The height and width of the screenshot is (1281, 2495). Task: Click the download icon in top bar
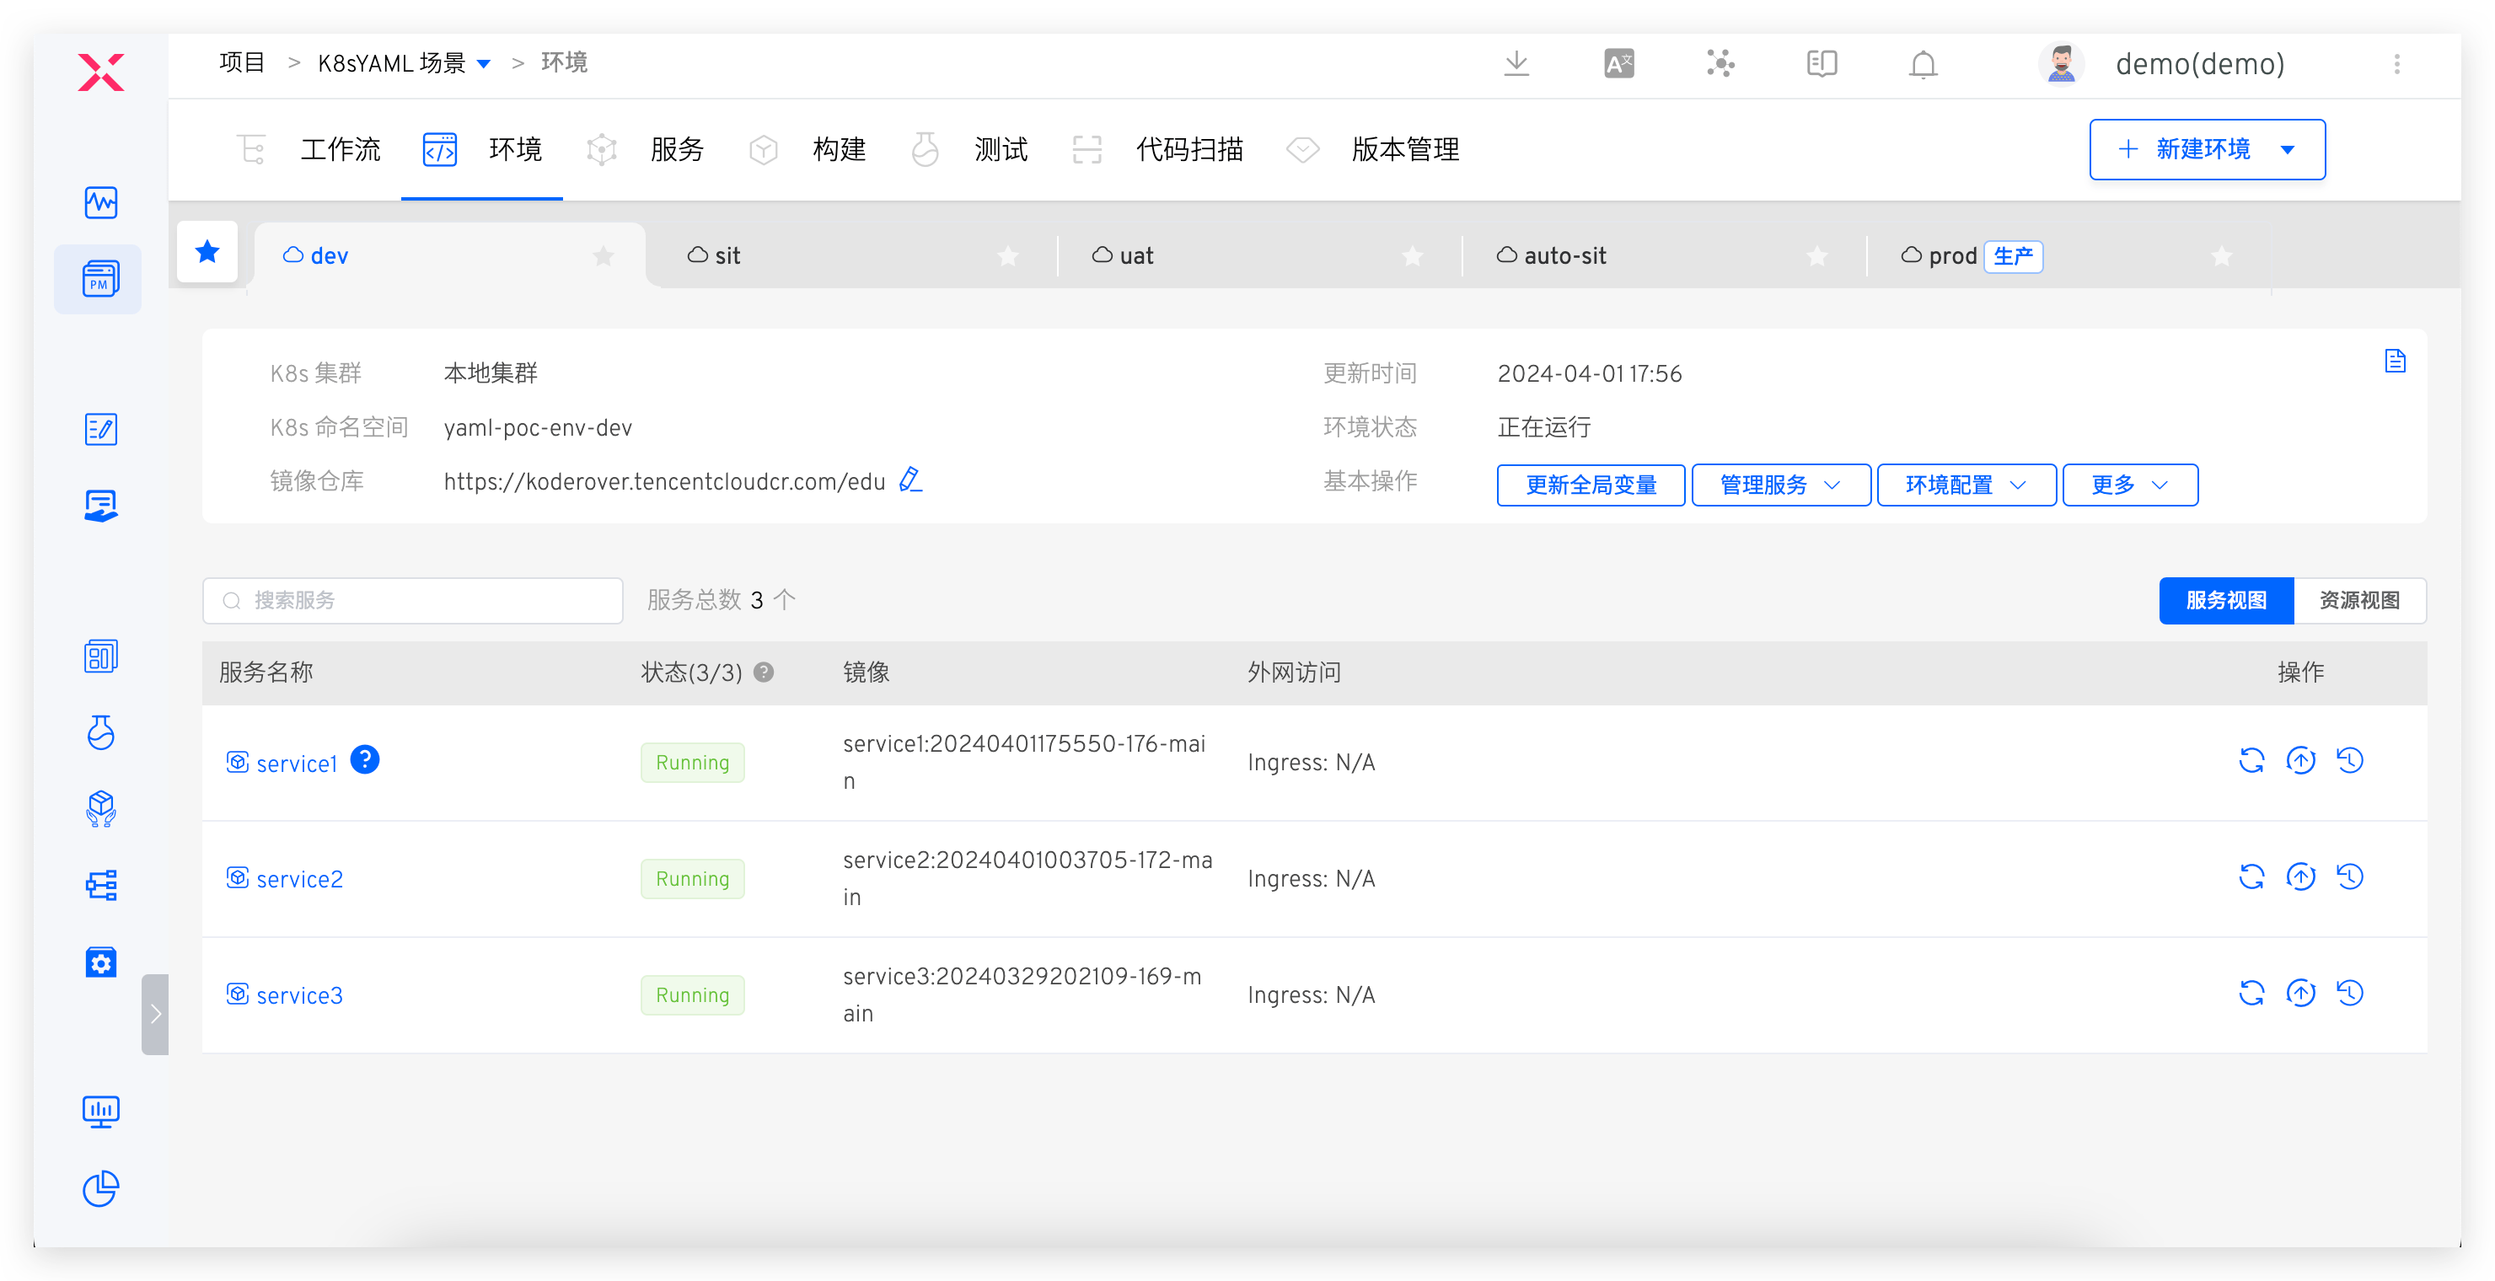[1516, 65]
